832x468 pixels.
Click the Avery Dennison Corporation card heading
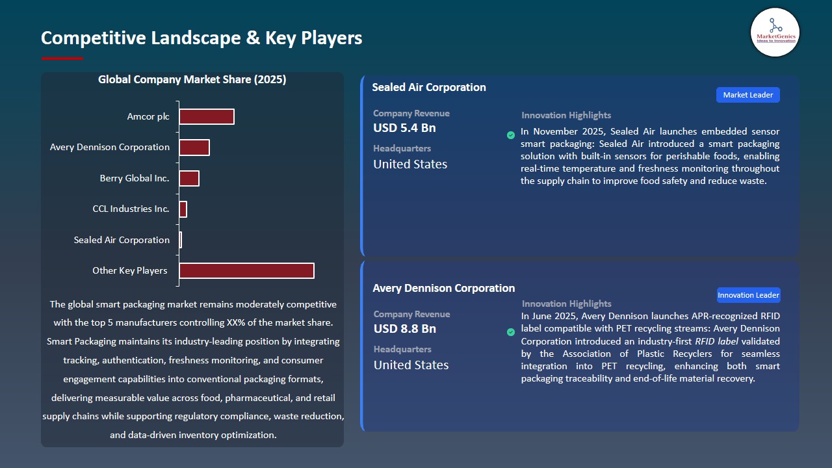click(x=443, y=288)
